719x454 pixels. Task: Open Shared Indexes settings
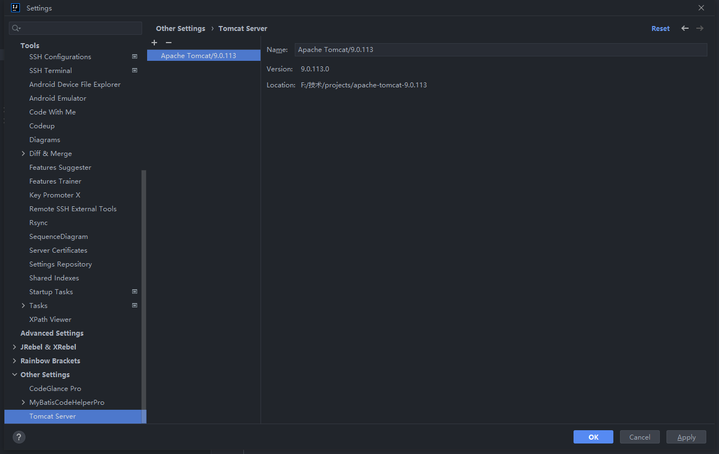point(54,278)
